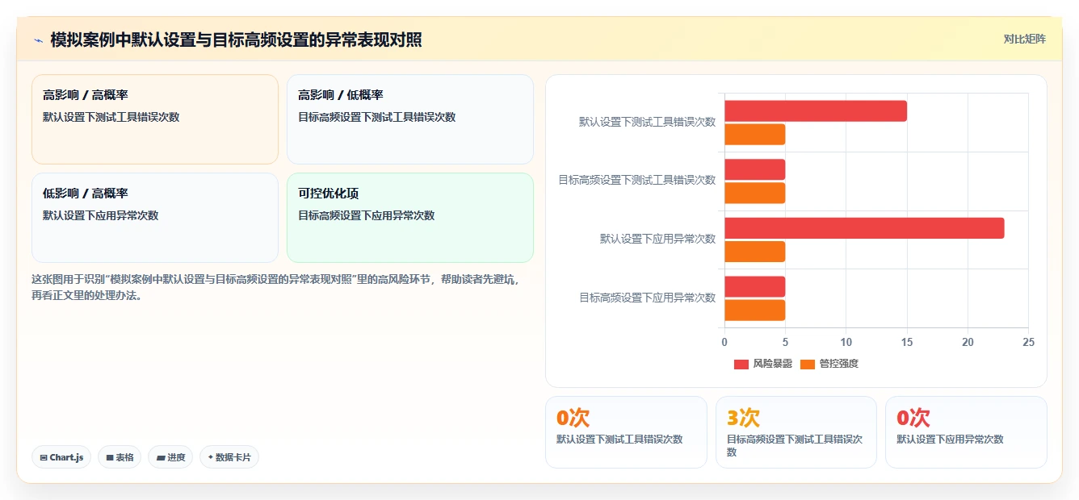Click the 表格 tag
Viewport: 1079px width, 500px height.
(120, 457)
